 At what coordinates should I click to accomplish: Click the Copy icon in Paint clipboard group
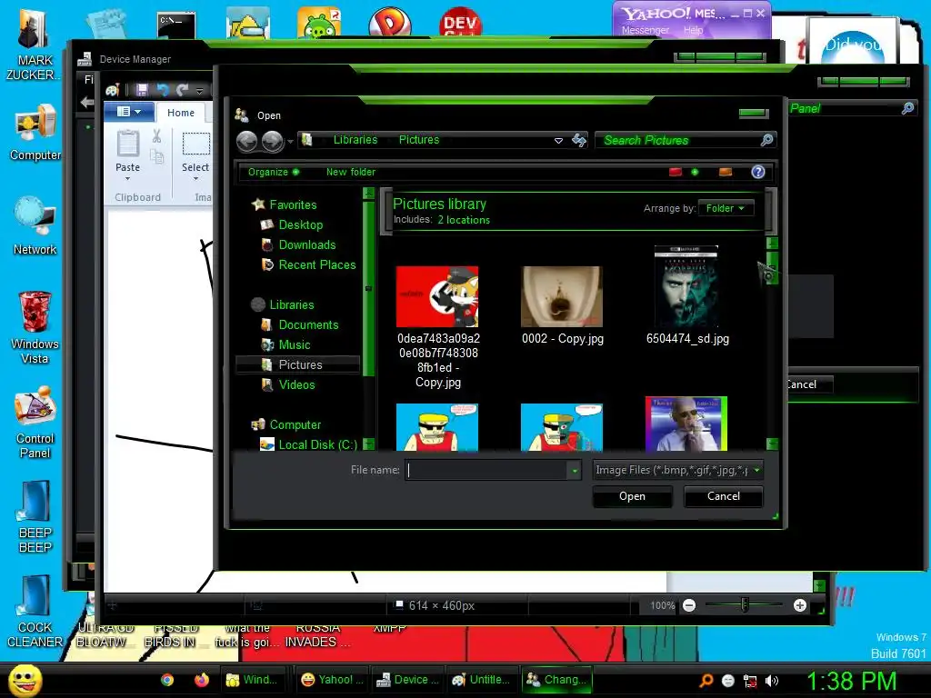156,156
